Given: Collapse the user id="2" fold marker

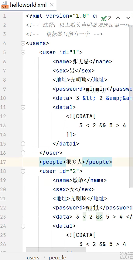Looking at the screenshot, I should pyautogui.click(x=23, y=171).
